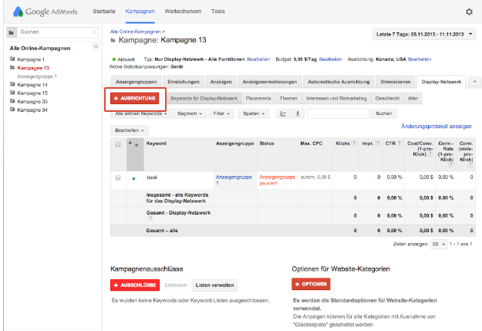Open the Bearbeiten dropdown above table

point(130,130)
